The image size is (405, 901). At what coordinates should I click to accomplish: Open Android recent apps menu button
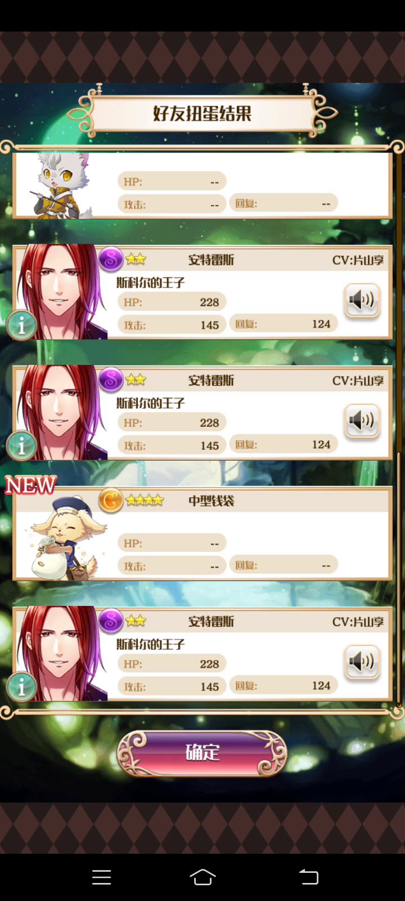101,877
